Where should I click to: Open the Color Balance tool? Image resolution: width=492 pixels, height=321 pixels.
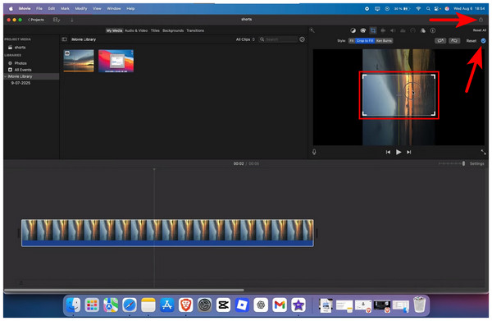[353, 30]
